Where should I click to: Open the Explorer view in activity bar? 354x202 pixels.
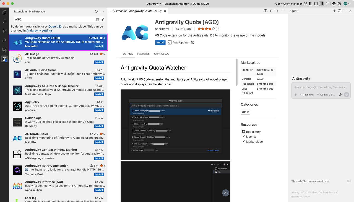(4, 12)
